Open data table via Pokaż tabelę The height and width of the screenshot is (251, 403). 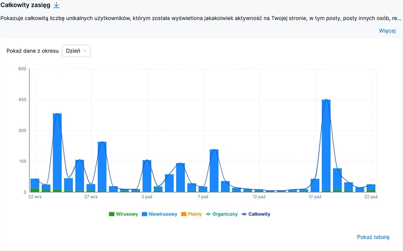[x=373, y=237]
